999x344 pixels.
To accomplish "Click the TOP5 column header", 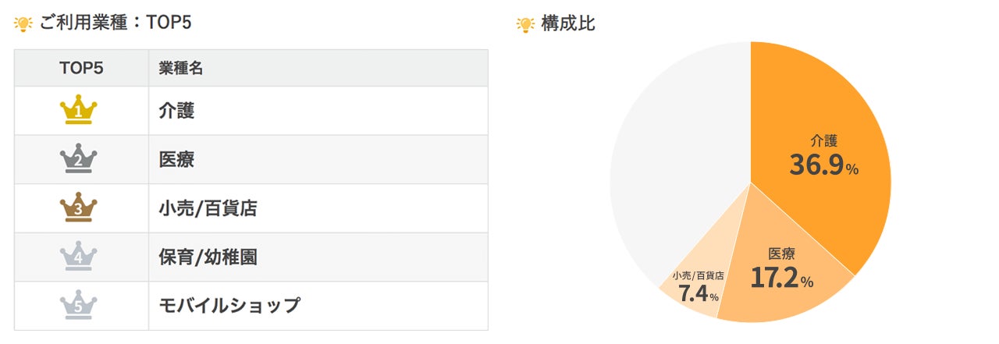I will point(81,69).
